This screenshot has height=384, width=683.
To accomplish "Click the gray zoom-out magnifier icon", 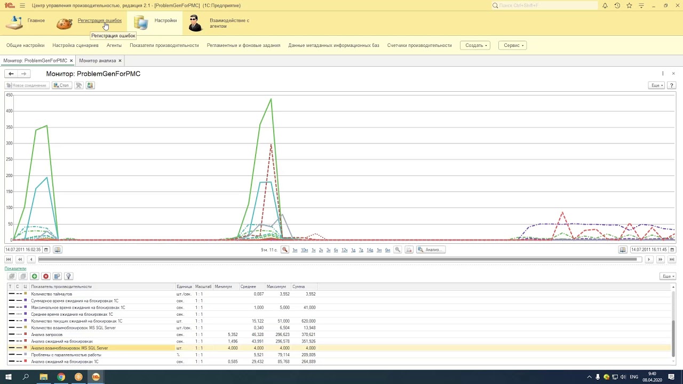I will (x=398, y=250).
